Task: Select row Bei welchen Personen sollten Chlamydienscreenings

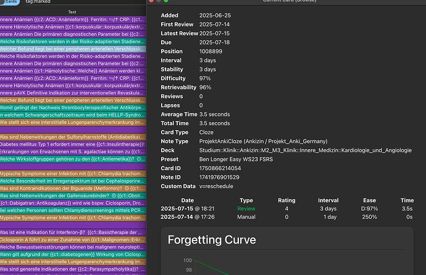Action: coord(73,210)
